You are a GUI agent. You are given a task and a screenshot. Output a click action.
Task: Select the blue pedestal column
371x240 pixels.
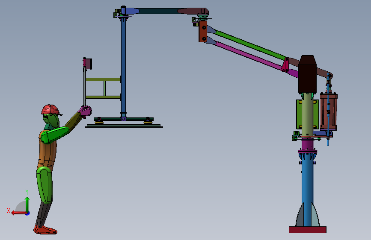(x=307, y=190)
